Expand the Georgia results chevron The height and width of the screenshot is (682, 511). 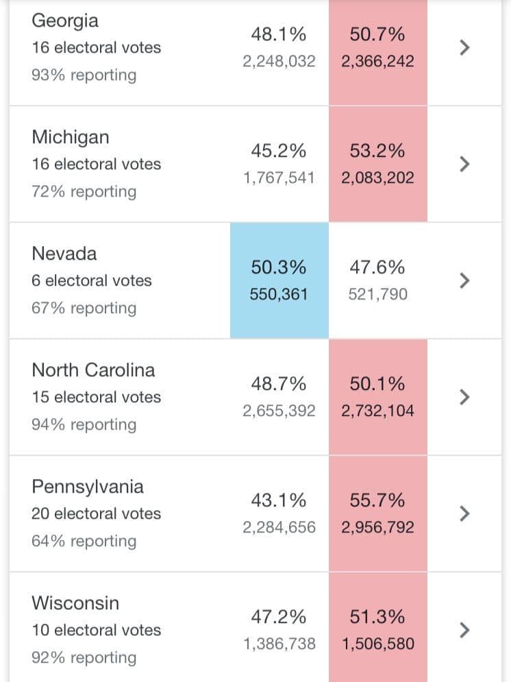[464, 47]
